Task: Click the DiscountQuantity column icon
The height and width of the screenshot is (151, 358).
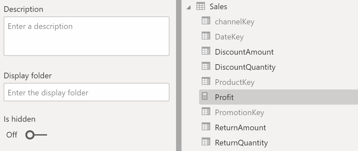Action: tap(206, 67)
